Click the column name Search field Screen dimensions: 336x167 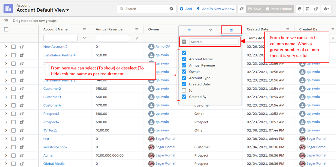tap(213, 42)
